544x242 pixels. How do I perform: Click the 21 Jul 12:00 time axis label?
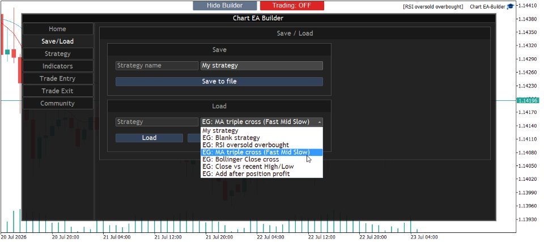click(167, 237)
